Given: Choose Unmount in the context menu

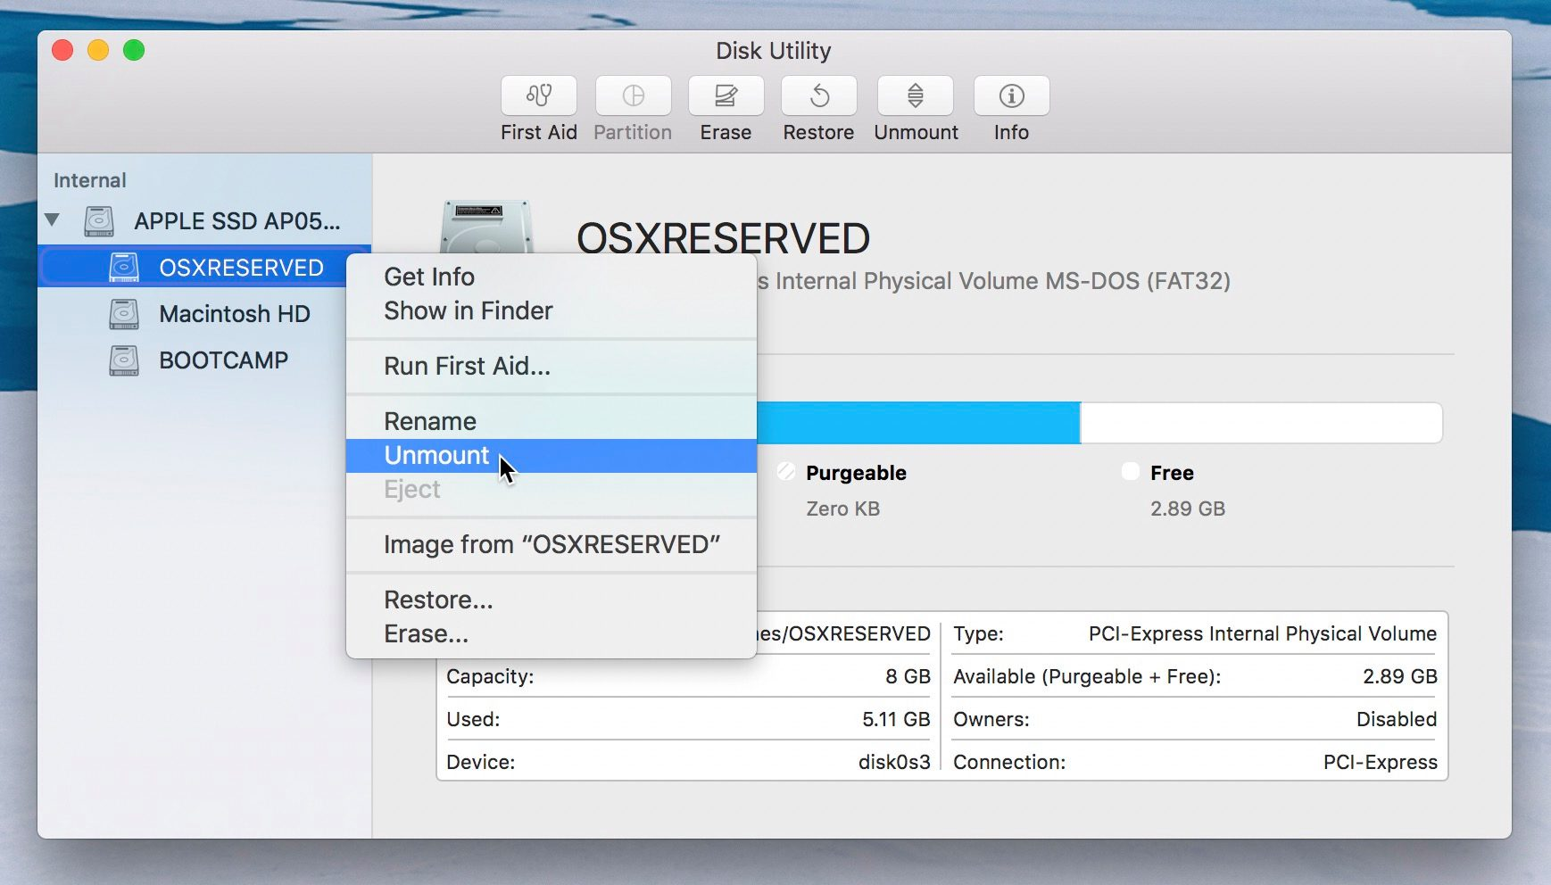Looking at the screenshot, I should coord(552,455).
